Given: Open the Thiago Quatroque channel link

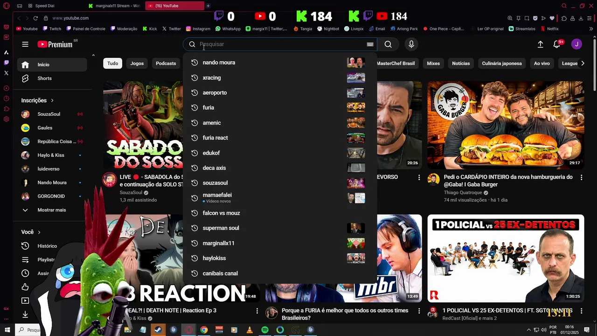Looking at the screenshot, I should 463,193.
